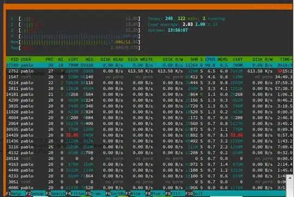The width and height of the screenshot is (294, 197).
Task: Click the RES column header
Action: click(x=89, y=59)
